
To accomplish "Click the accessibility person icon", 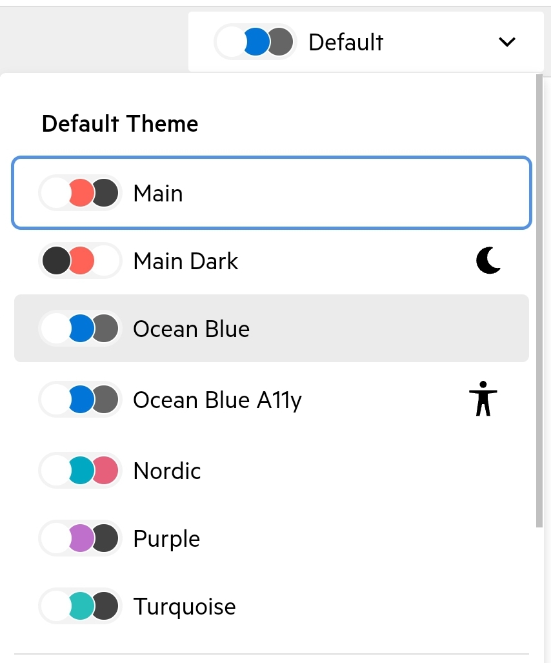I will tap(483, 398).
